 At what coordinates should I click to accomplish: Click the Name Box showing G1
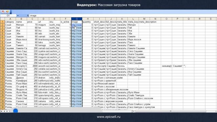click(8, 16)
